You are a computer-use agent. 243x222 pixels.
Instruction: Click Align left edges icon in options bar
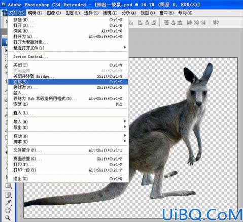coord(140,22)
